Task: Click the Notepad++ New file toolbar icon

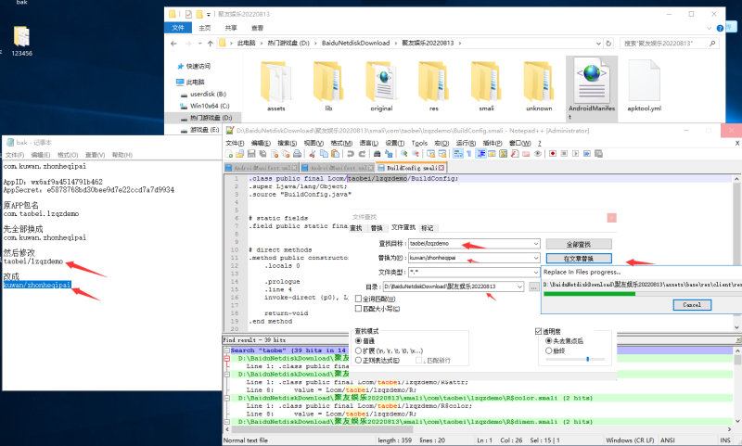Action: pyautogui.click(x=229, y=154)
